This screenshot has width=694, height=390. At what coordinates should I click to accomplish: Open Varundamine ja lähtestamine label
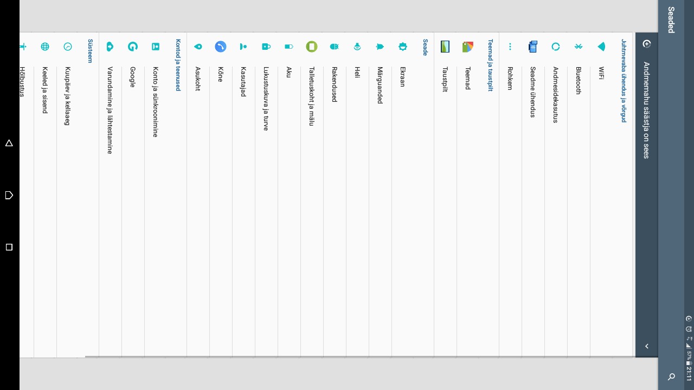tap(110, 110)
